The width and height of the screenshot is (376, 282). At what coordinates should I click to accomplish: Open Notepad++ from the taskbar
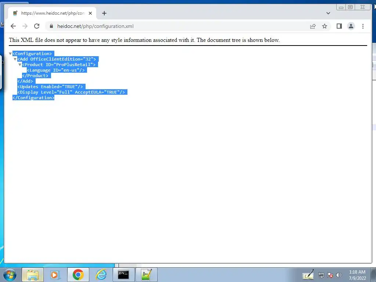(x=146, y=275)
